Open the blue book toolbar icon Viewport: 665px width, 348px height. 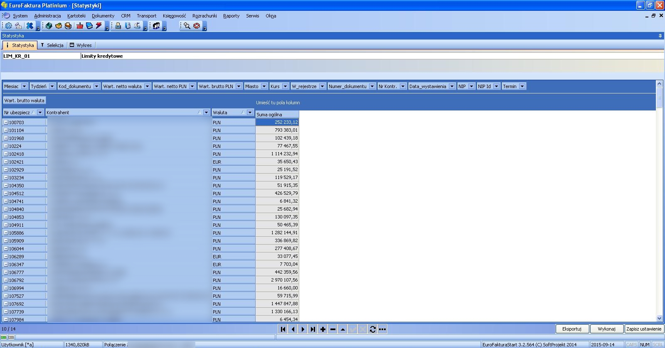click(89, 26)
